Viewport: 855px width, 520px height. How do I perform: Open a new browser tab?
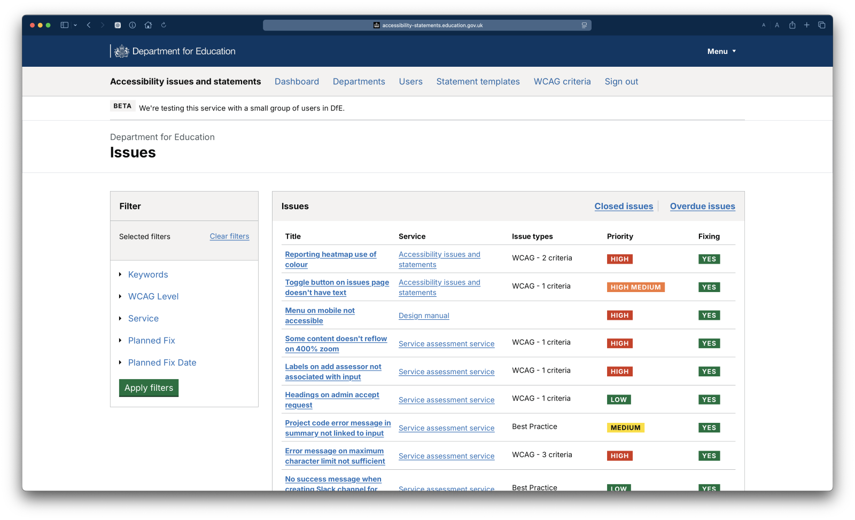(x=807, y=25)
